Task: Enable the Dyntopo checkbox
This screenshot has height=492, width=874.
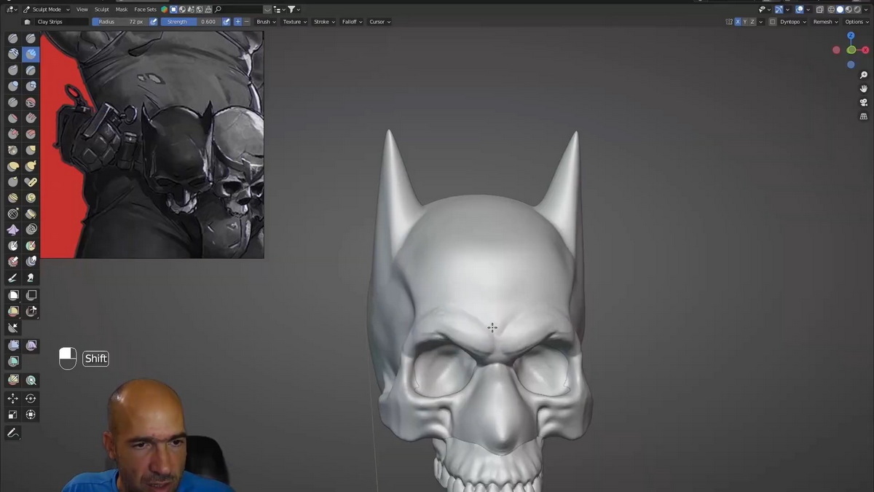Action: pyautogui.click(x=773, y=22)
